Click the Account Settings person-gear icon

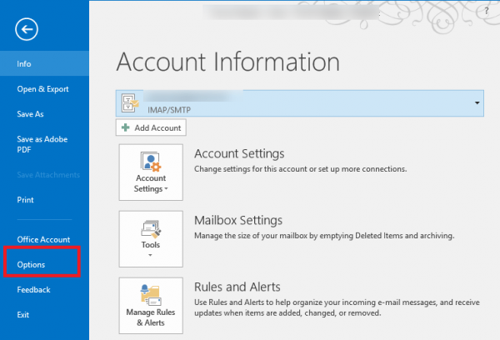coord(151,162)
